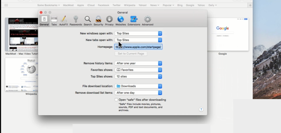Open the Passwords preferences pane
This screenshot has width=281, height=133.
[x=76, y=21]
